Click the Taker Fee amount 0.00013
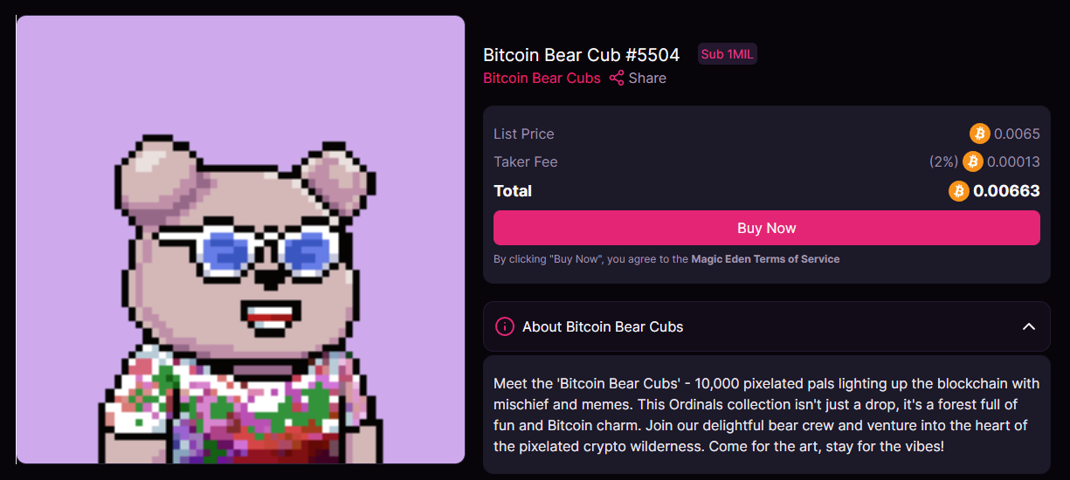Screen dimensions: 1070x480 coord(1013,161)
